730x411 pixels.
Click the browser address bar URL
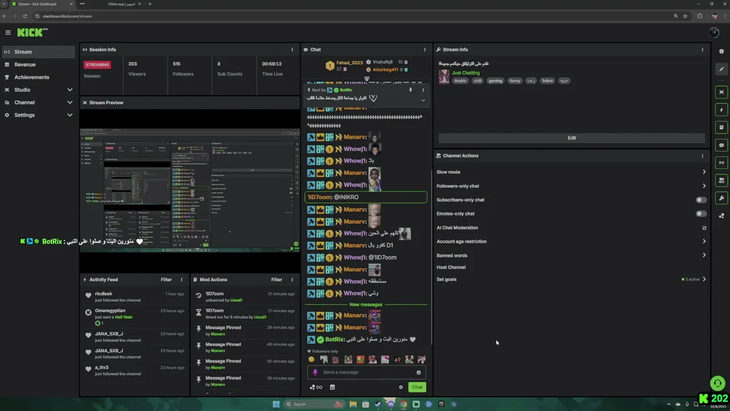point(67,16)
